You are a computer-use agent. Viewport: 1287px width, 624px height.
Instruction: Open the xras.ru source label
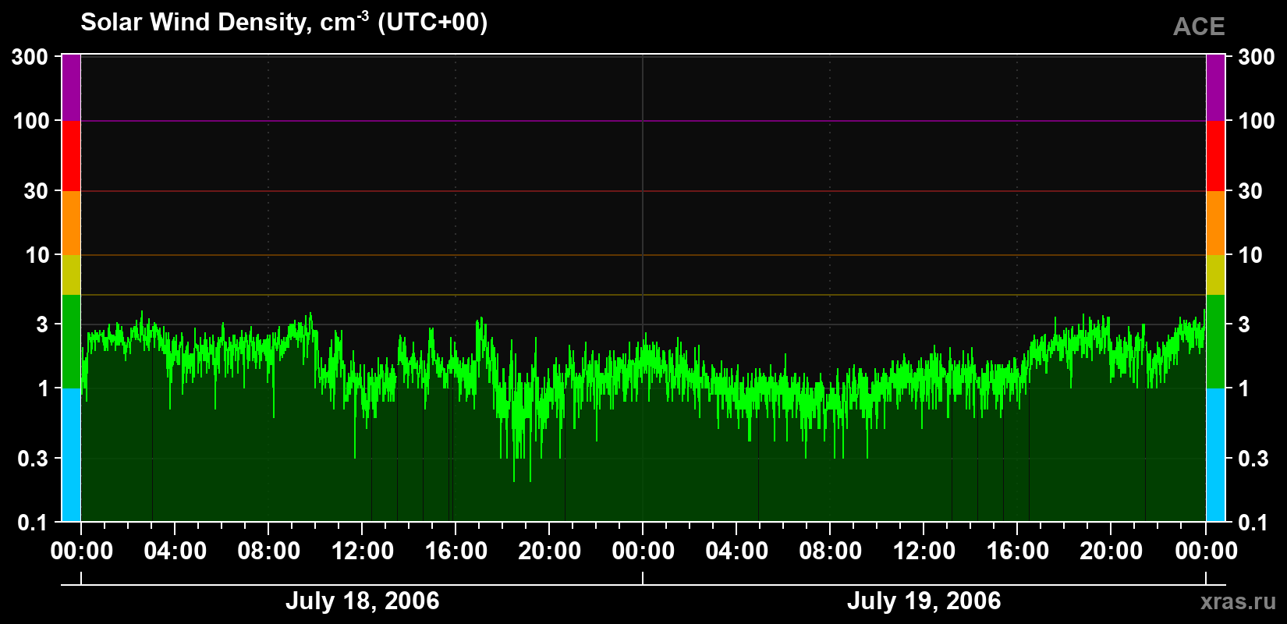tap(1239, 601)
